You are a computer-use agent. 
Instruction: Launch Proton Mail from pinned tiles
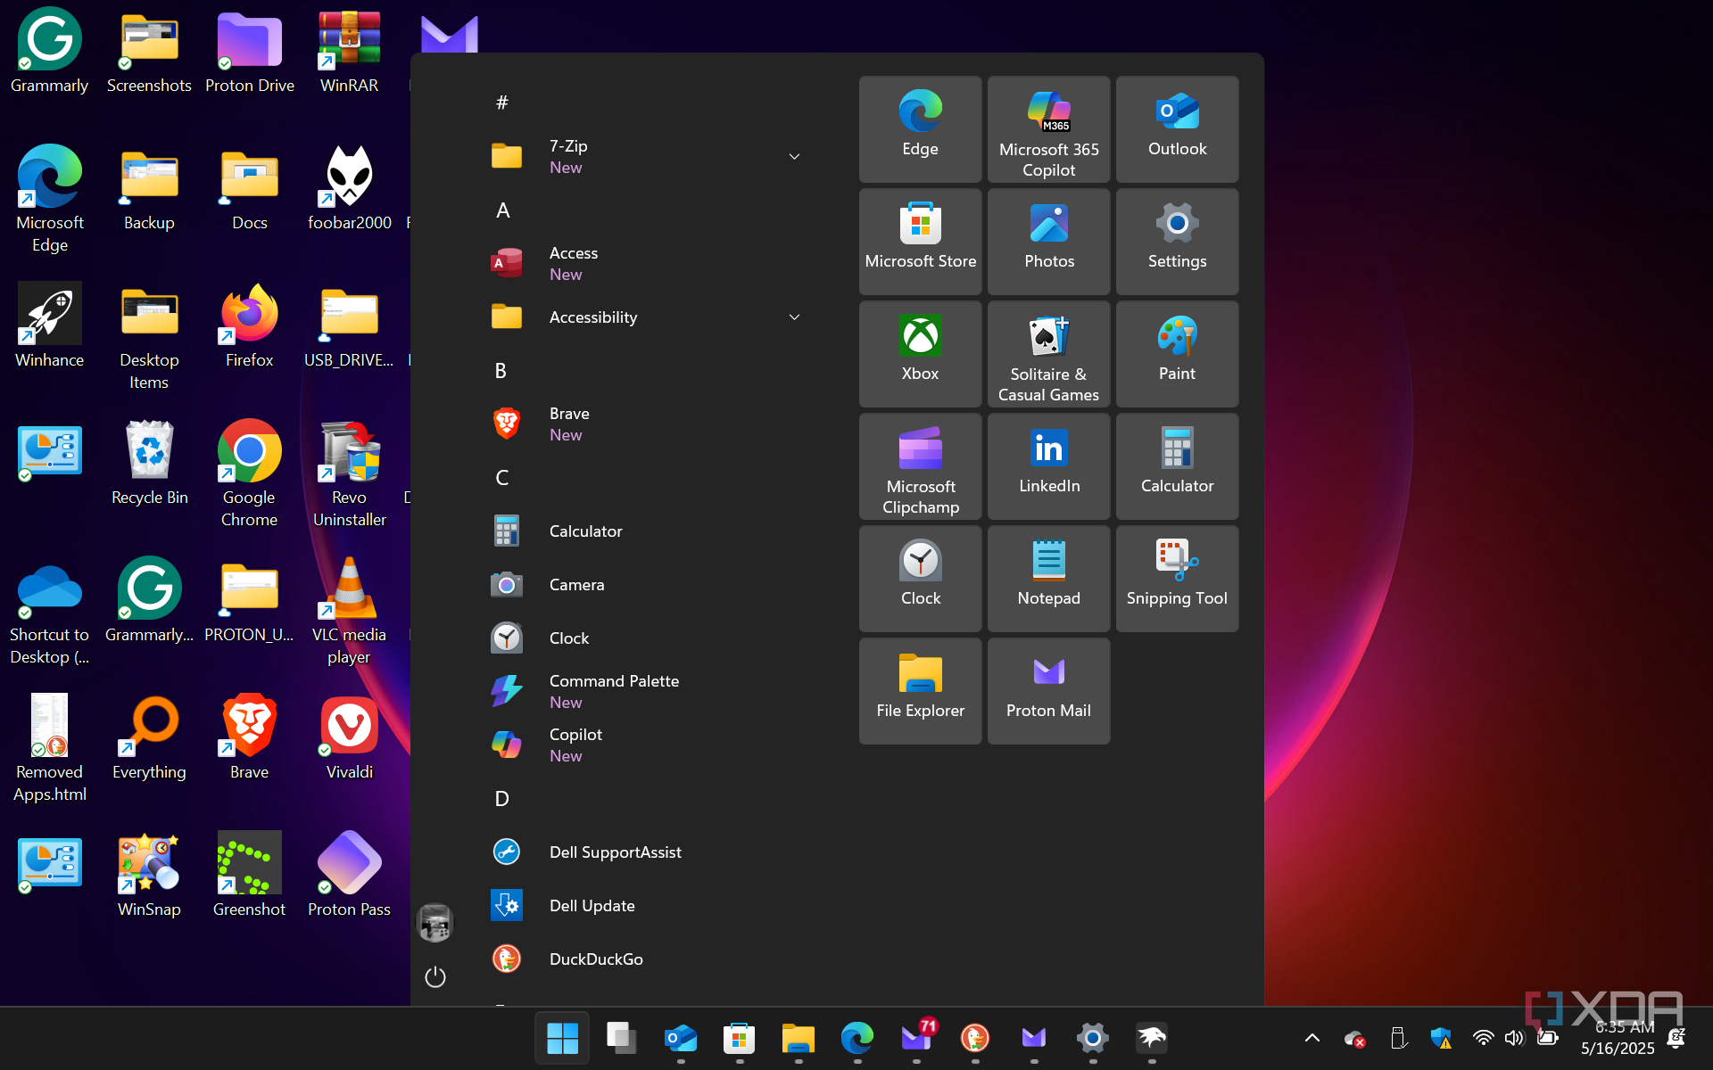[x=1048, y=690]
